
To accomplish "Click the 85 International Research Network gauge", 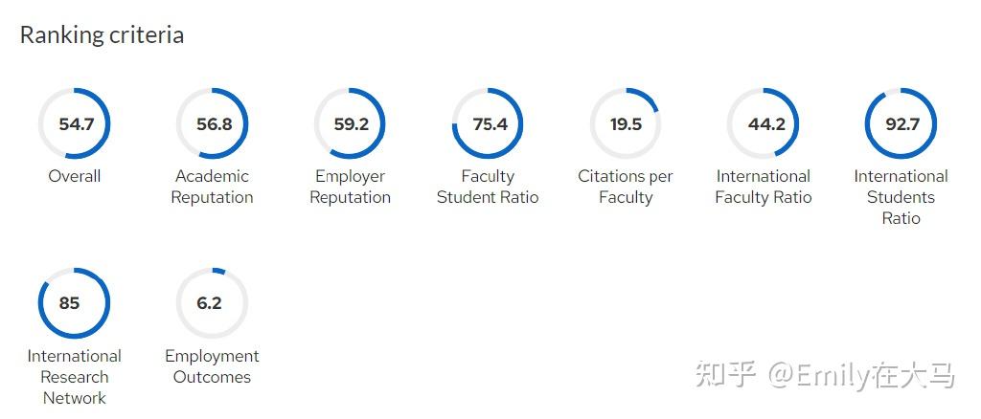I will click(x=75, y=303).
